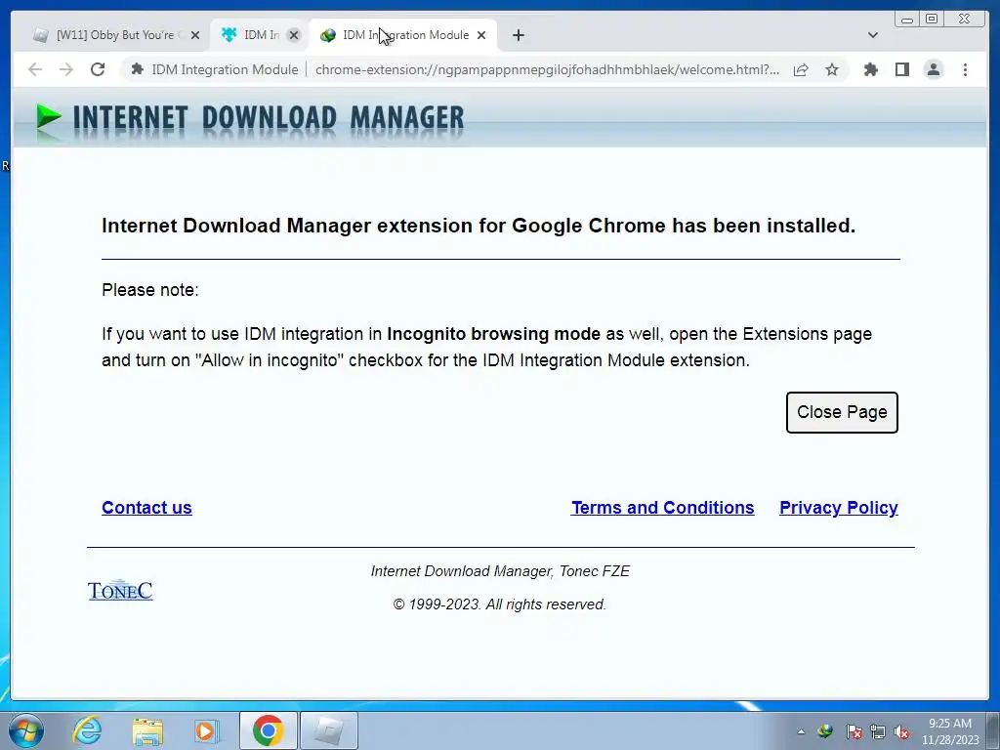This screenshot has width=1000, height=750.
Task: Open a new tab with the plus button
Action: click(519, 35)
